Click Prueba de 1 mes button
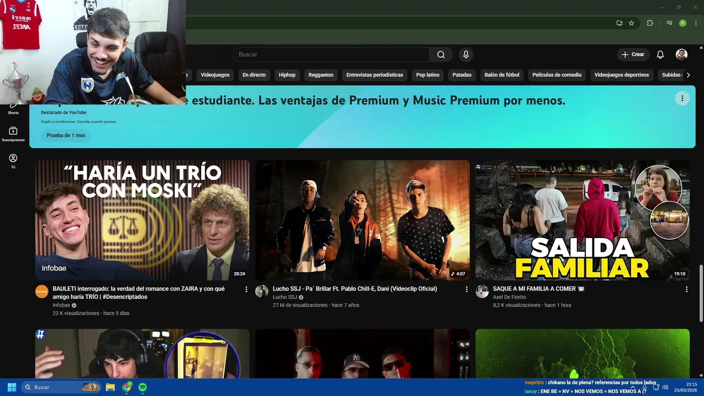704x396 pixels. 66,135
